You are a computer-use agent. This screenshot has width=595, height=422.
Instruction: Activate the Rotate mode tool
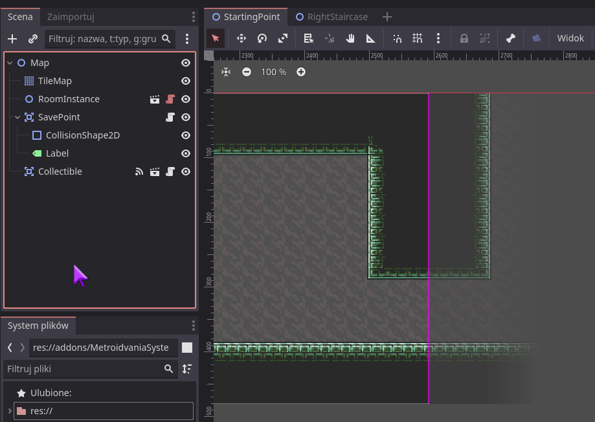pos(262,38)
